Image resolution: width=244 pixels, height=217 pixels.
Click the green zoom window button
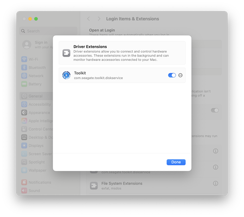pos(36,19)
